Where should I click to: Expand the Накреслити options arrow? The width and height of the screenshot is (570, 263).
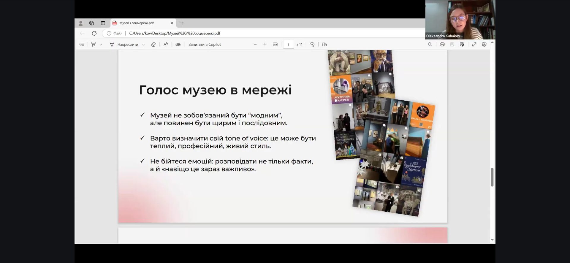[x=143, y=45]
